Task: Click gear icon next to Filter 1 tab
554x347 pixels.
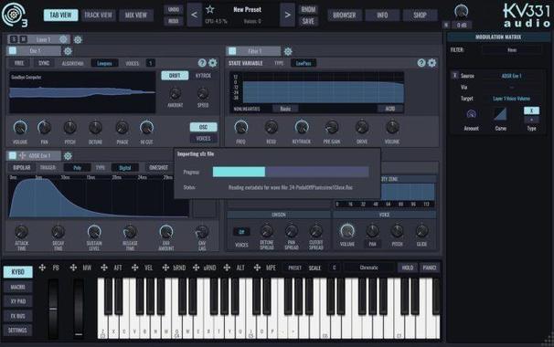Action: pyautogui.click(x=288, y=51)
